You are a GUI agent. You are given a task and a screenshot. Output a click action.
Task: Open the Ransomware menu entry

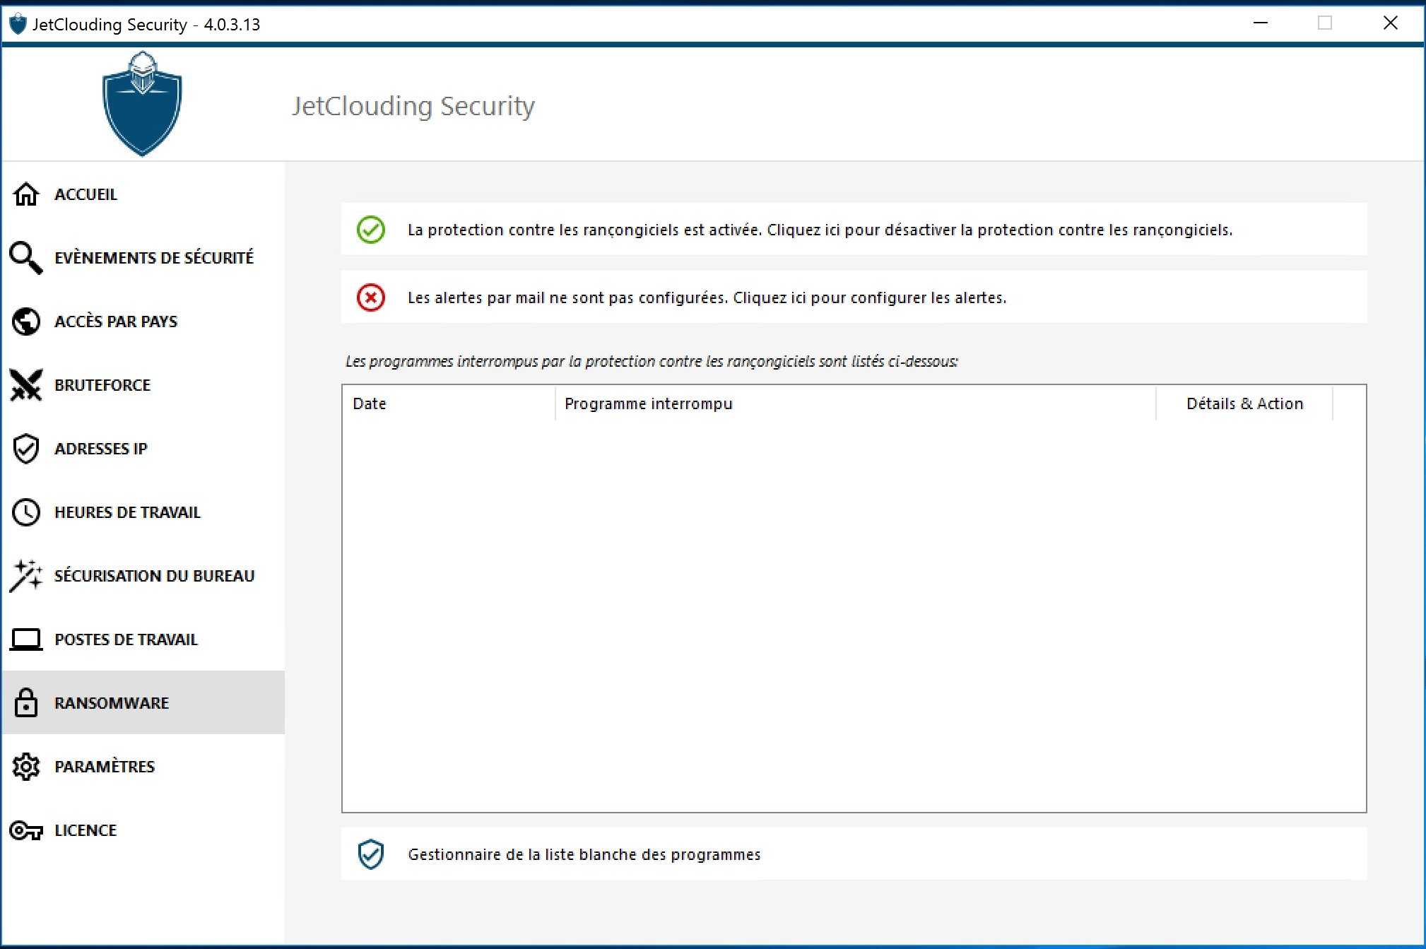click(x=112, y=703)
